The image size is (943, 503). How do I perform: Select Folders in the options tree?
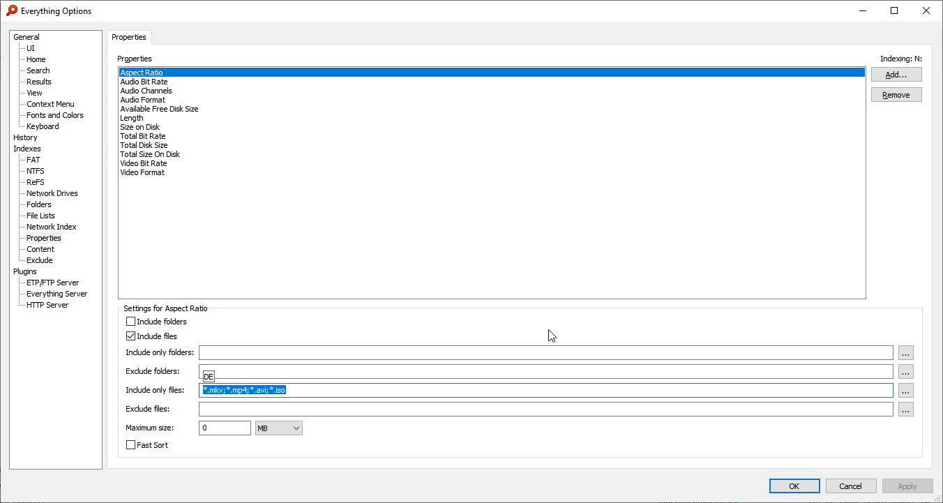point(39,204)
